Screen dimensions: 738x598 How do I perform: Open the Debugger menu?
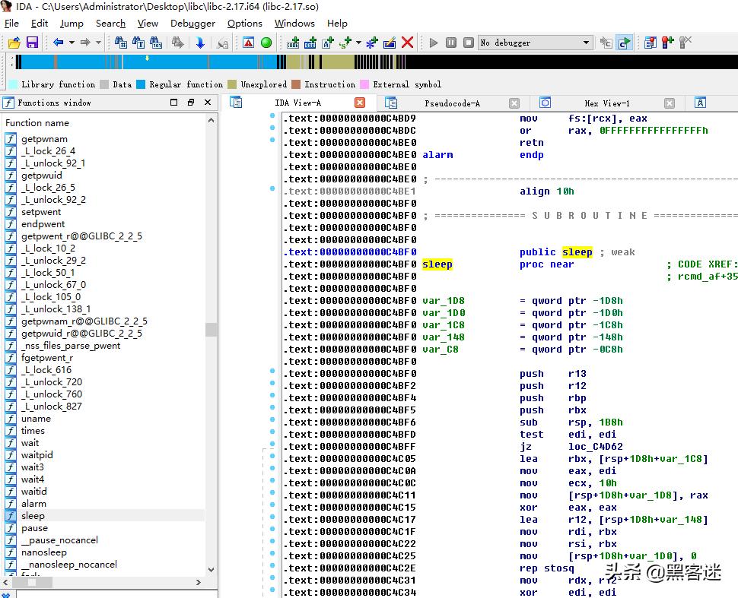[x=192, y=23]
